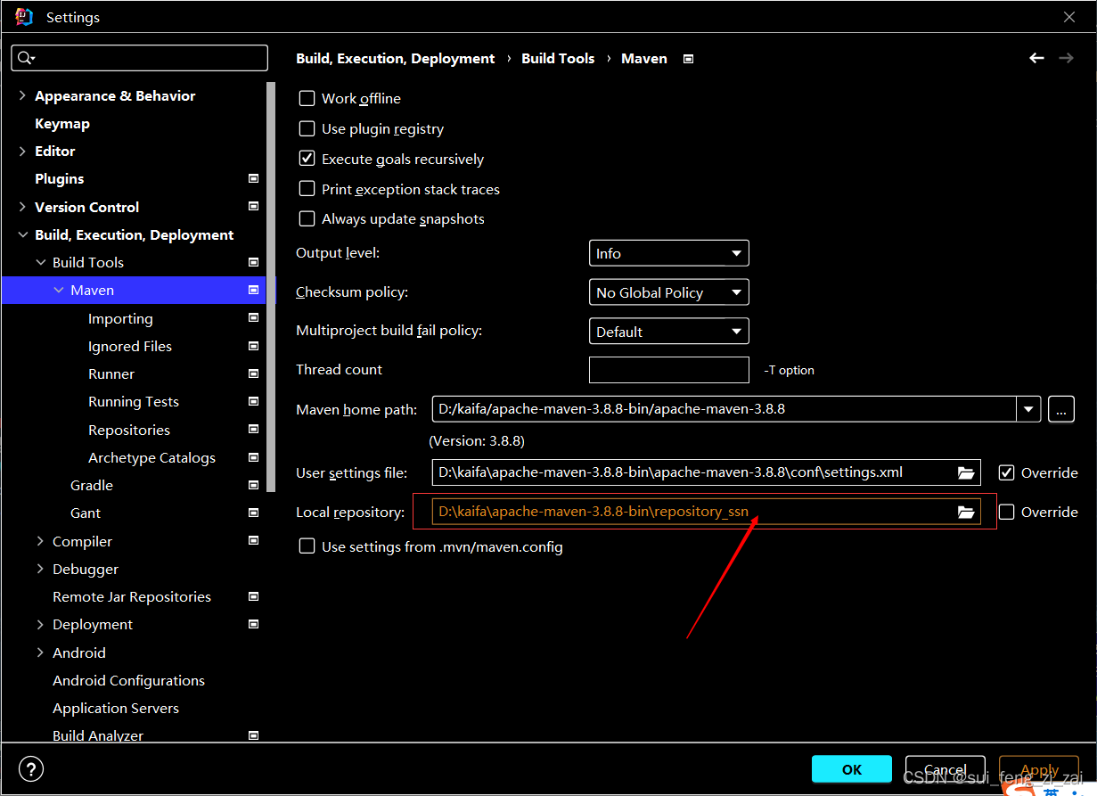Click folder icon in User settings file field
Image resolution: width=1097 pixels, height=796 pixels.
click(966, 472)
